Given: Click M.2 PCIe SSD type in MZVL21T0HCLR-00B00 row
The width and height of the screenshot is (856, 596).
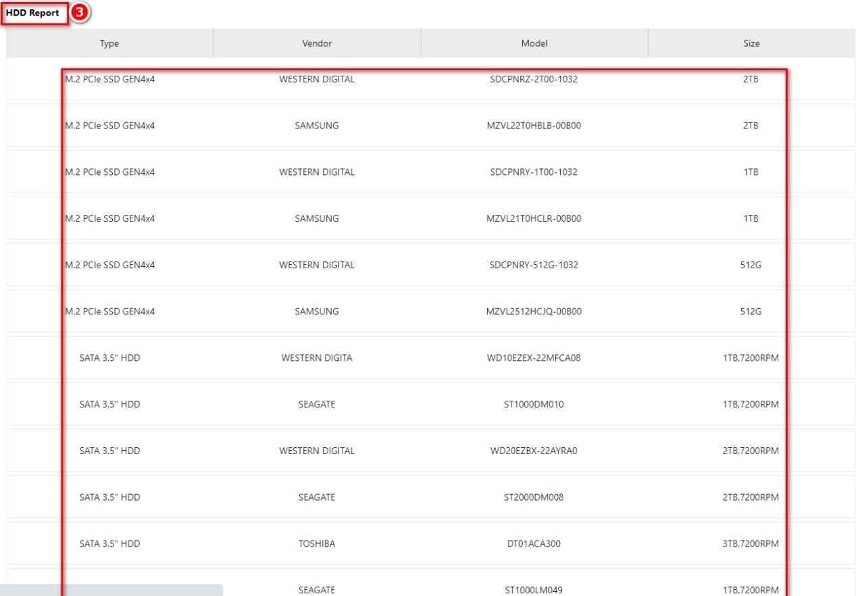Looking at the screenshot, I should (110, 219).
